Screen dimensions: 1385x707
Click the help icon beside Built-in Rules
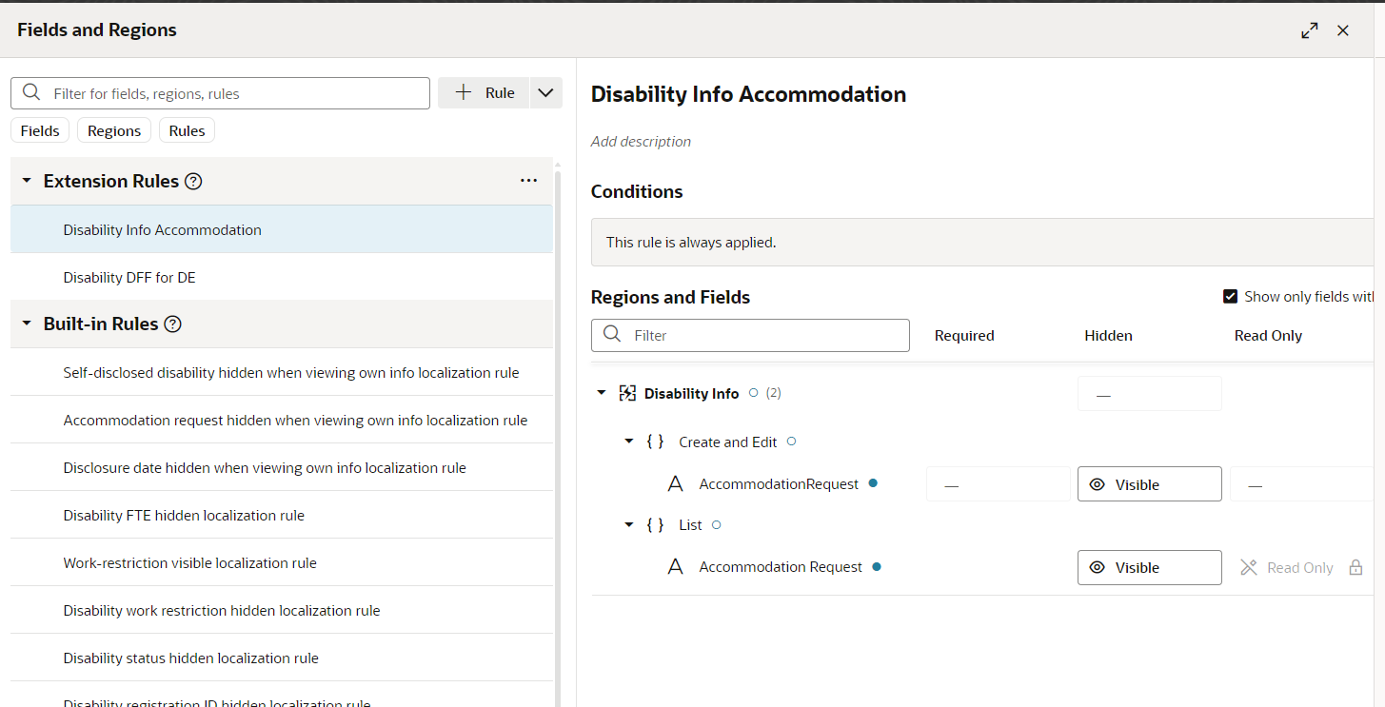click(x=172, y=324)
